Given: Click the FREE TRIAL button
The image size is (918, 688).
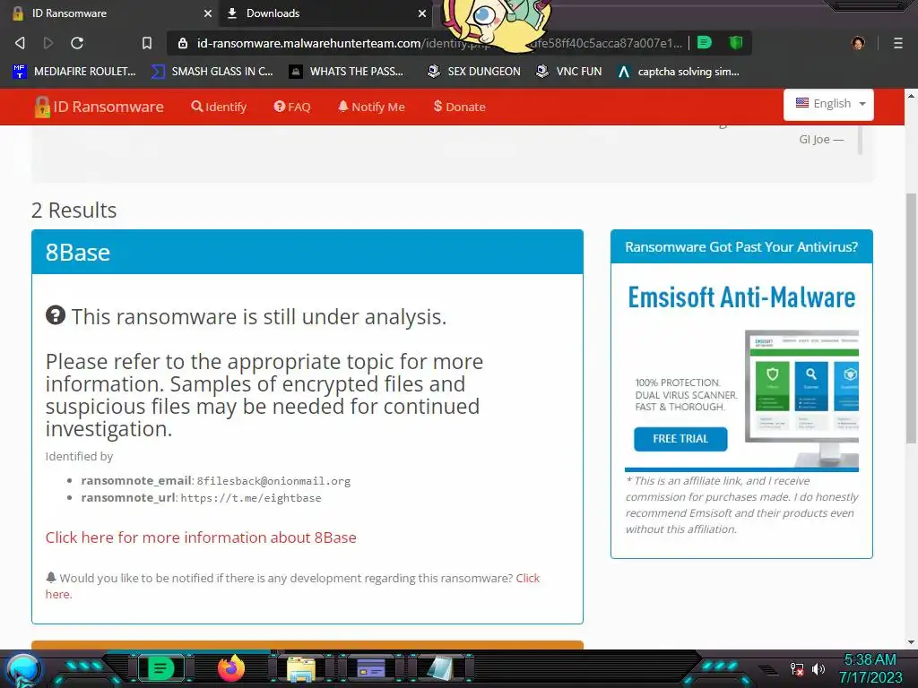Looking at the screenshot, I should [680, 439].
